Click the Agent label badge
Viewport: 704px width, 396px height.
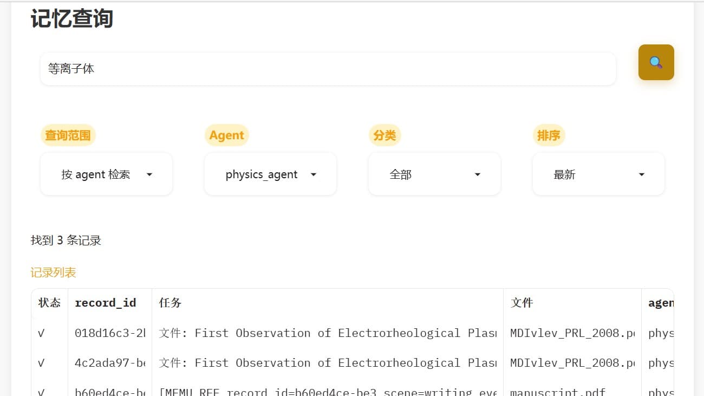226,135
